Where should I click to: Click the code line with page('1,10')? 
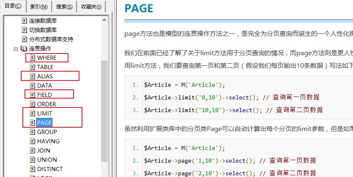[x=230, y=161]
